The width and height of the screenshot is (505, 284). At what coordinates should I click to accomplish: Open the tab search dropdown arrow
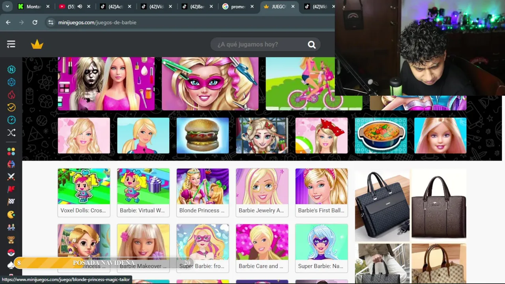coord(7,6)
